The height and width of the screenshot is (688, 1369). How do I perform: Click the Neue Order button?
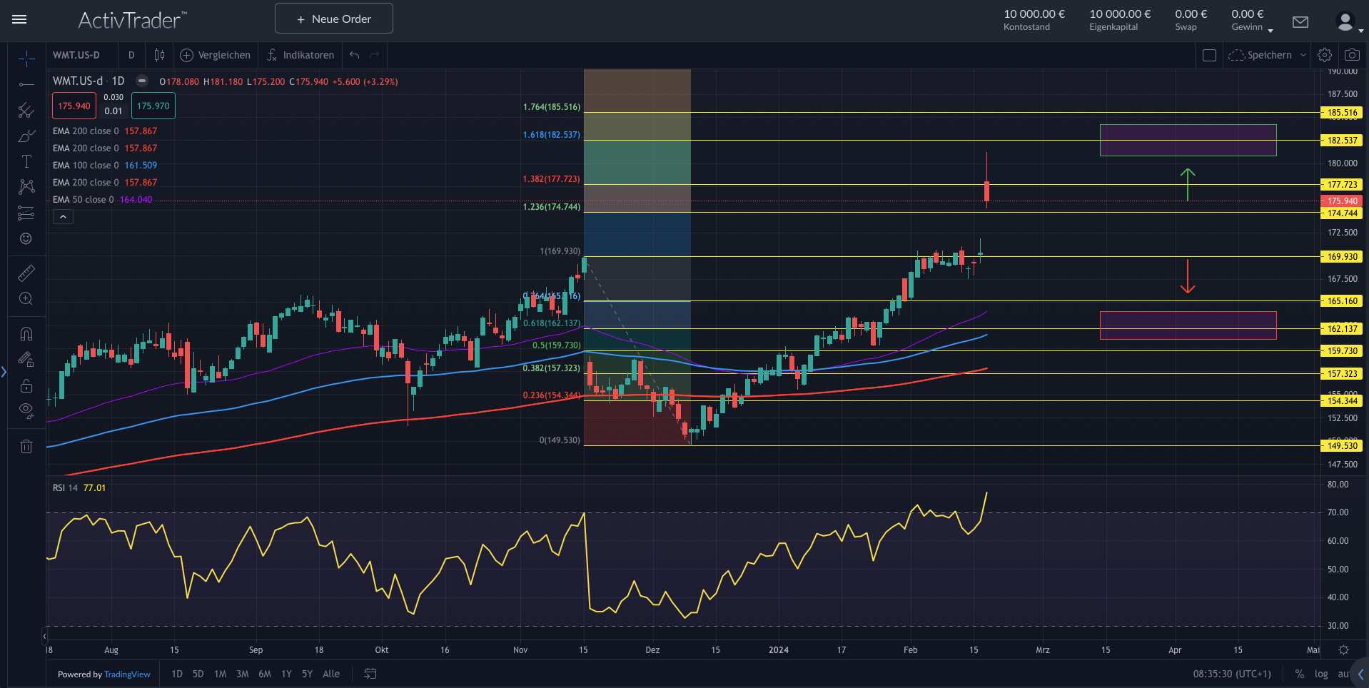333,19
